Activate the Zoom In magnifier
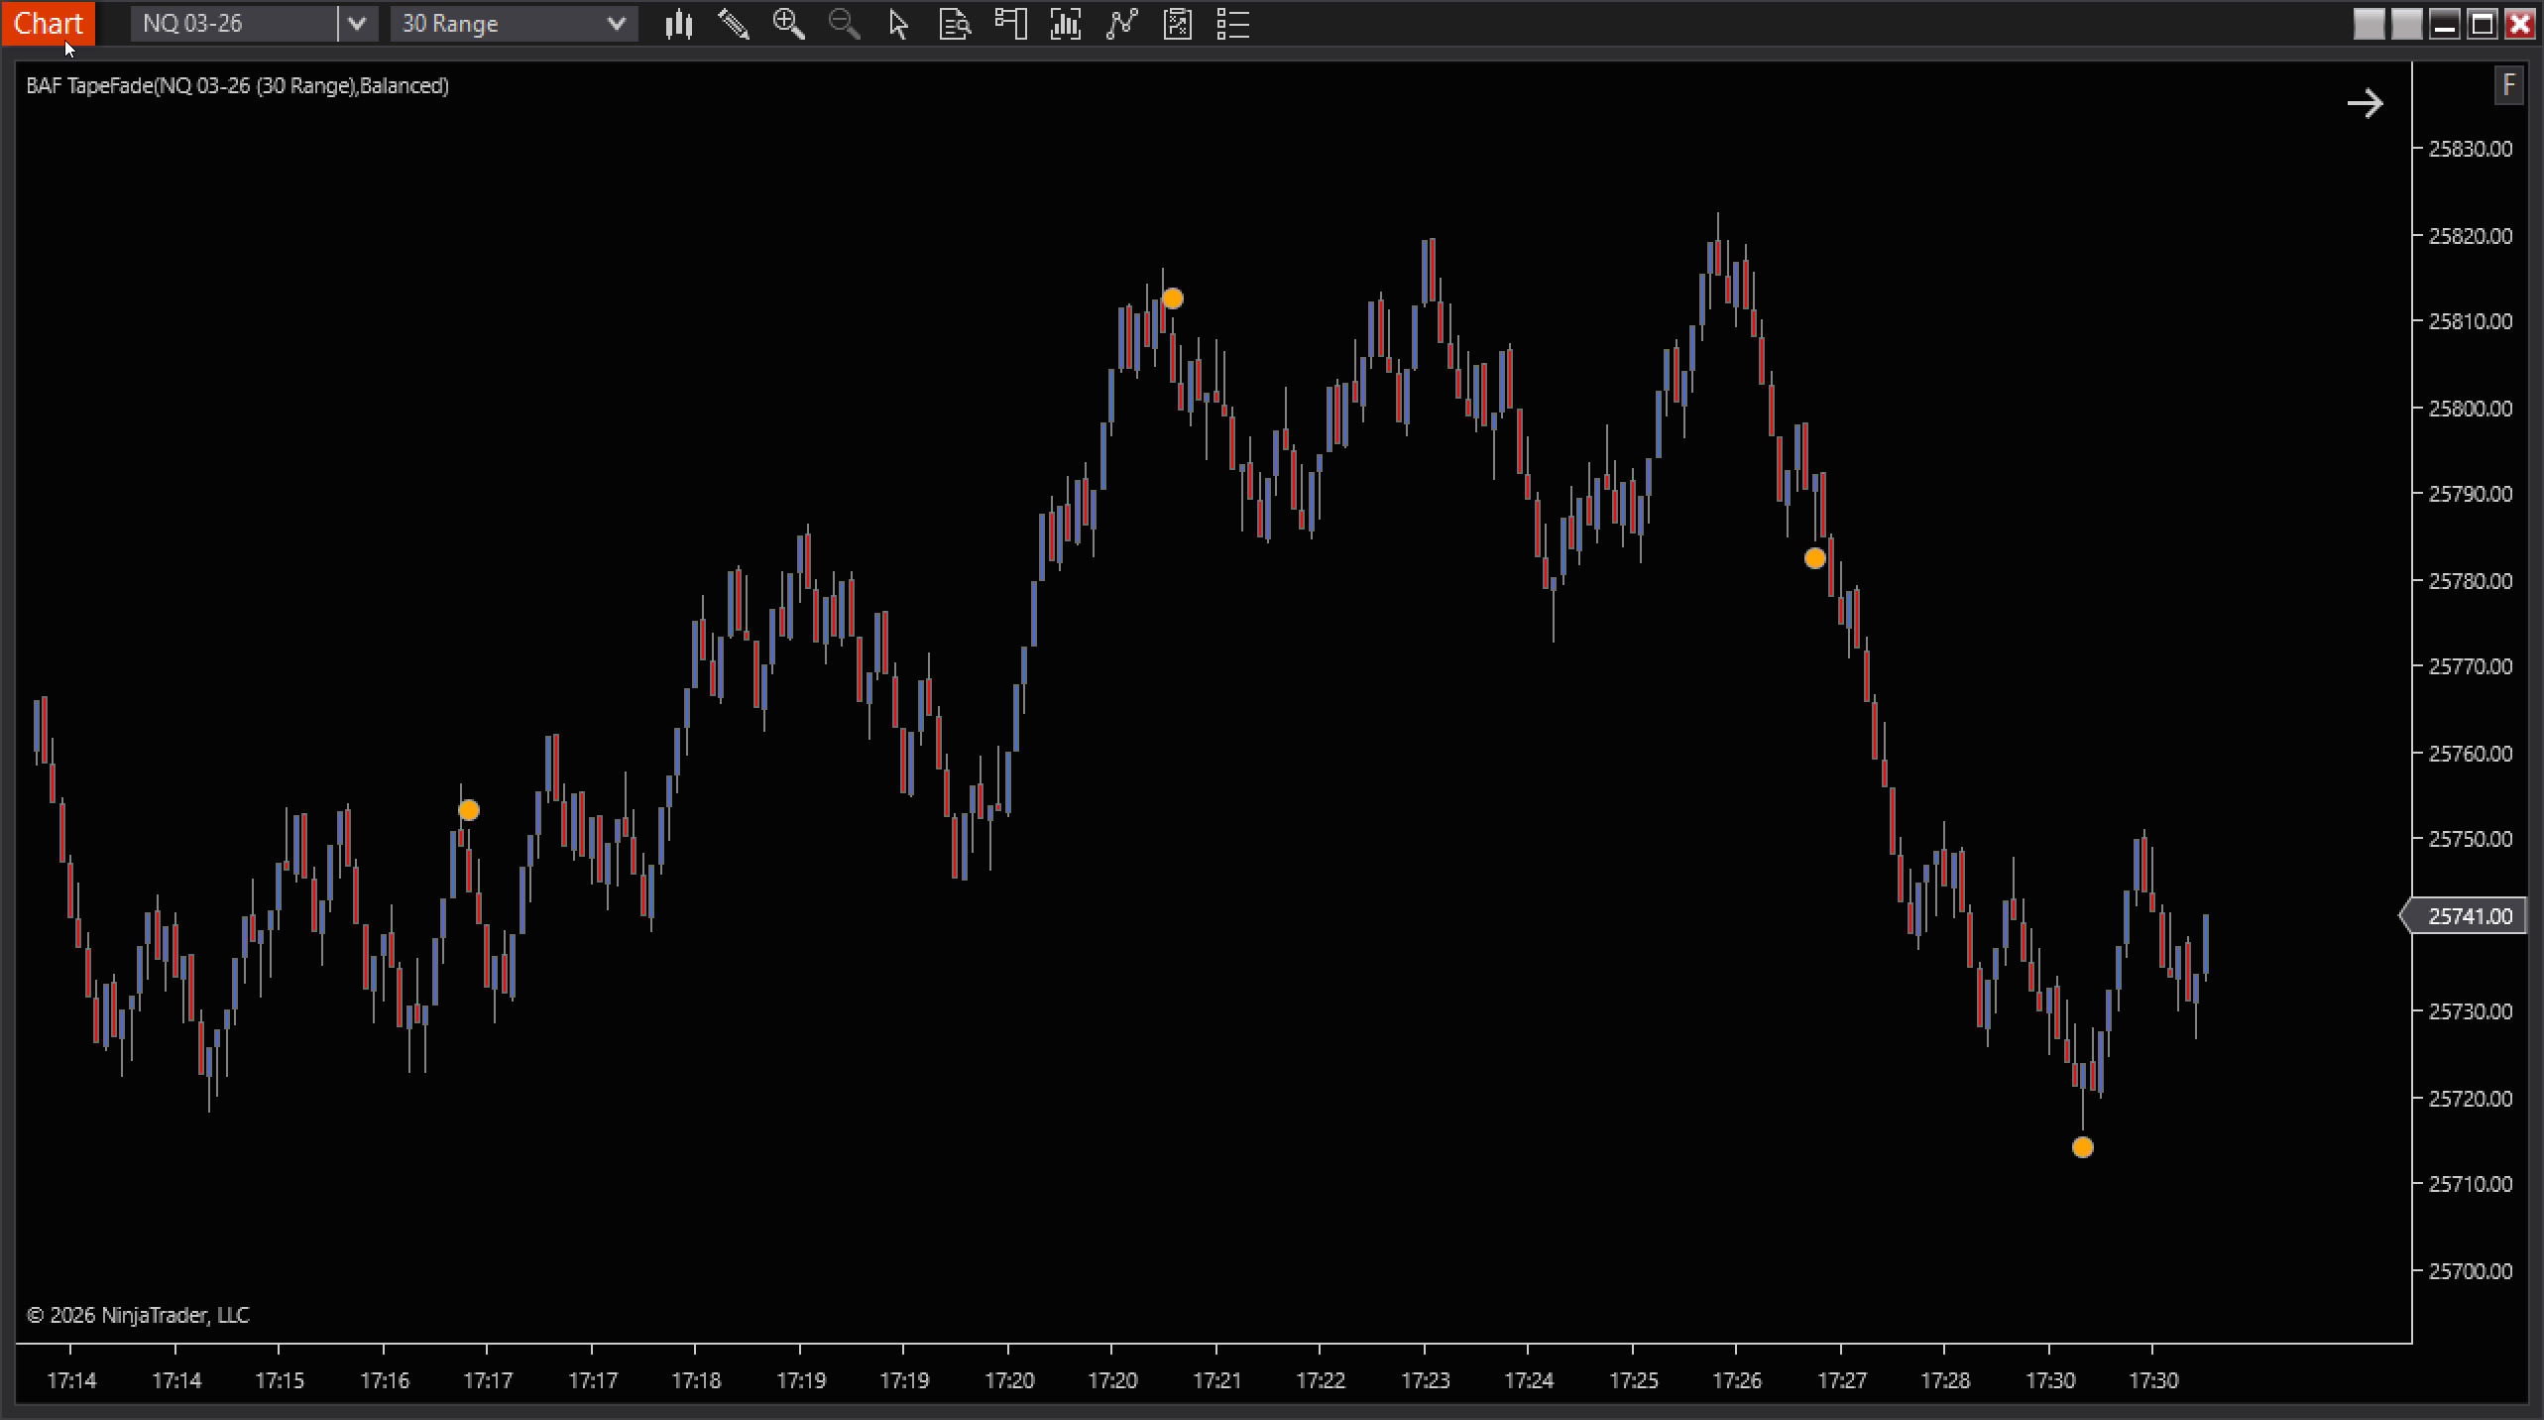Image resolution: width=2544 pixels, height=1420 pixels. click(x=789, y=24)
